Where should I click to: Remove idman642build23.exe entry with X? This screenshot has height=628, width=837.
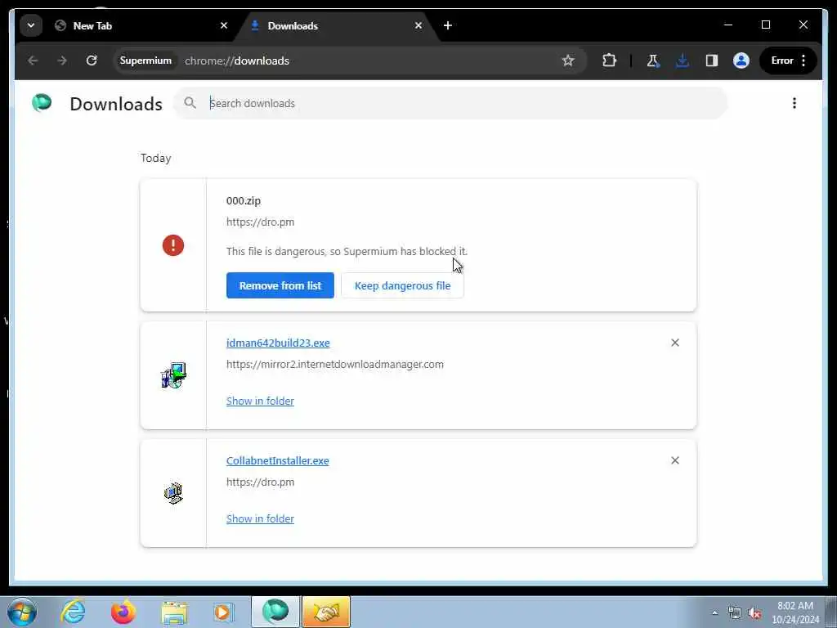pyautogui.click(x=674, y=343)
